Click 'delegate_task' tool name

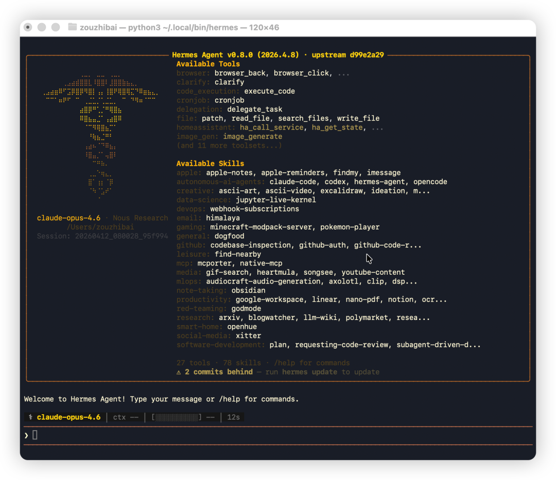pos(255,110)
